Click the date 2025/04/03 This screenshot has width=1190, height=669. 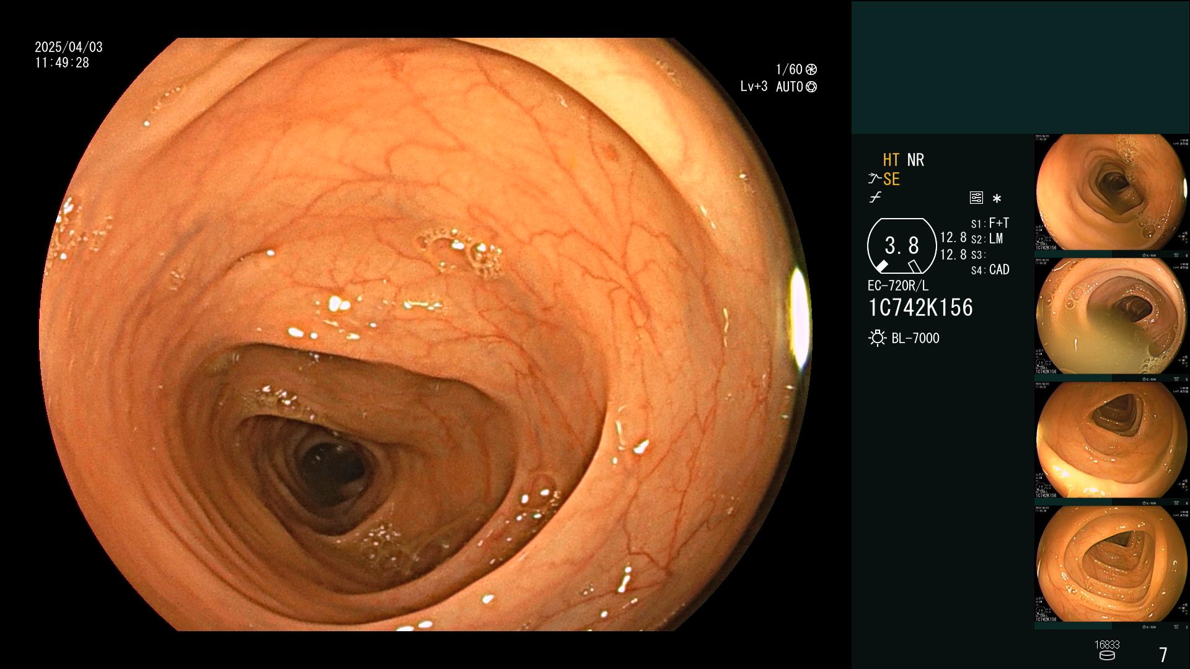tap(69, 48)
